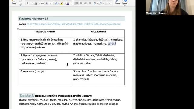Click the word "rhumatisme" in exercises
Viewport: 194px width, 109px height.
[x=99, y=44]
